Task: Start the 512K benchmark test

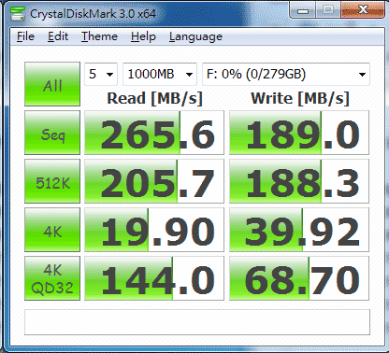Action: (x=52, y=181)
